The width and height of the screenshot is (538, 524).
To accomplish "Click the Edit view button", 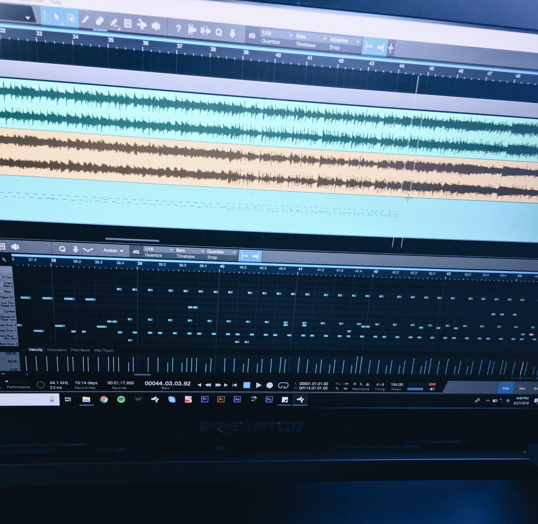I will 506,388.
